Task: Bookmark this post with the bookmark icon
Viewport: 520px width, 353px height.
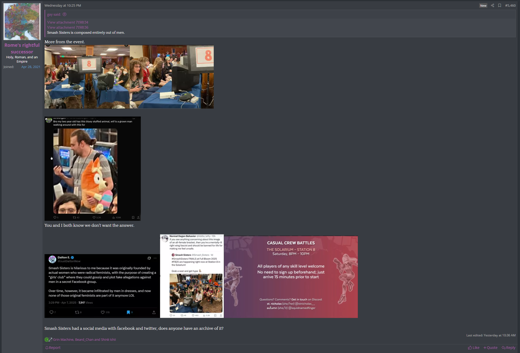Action: [500, 5]
